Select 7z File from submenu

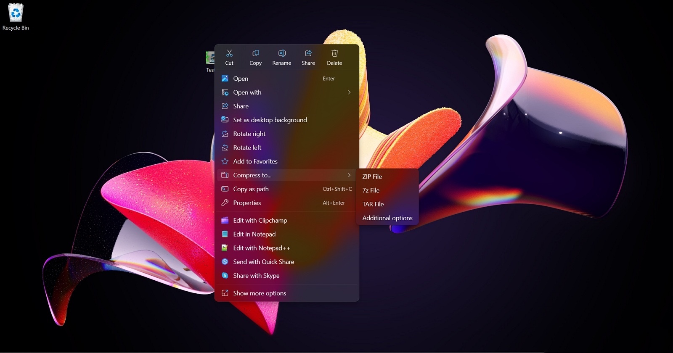click(x=371, y=190)
